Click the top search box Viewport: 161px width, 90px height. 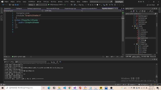coord(101,2)
